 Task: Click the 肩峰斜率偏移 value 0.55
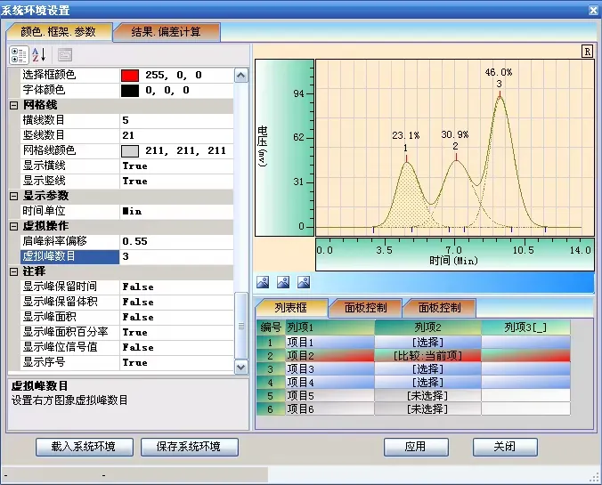(176, 242)
